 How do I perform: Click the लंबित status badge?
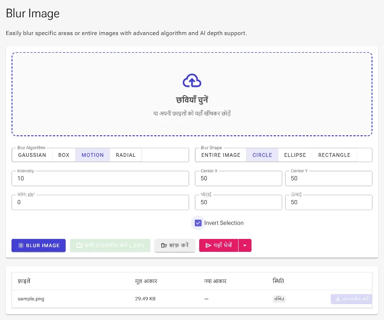pos(279,299)
